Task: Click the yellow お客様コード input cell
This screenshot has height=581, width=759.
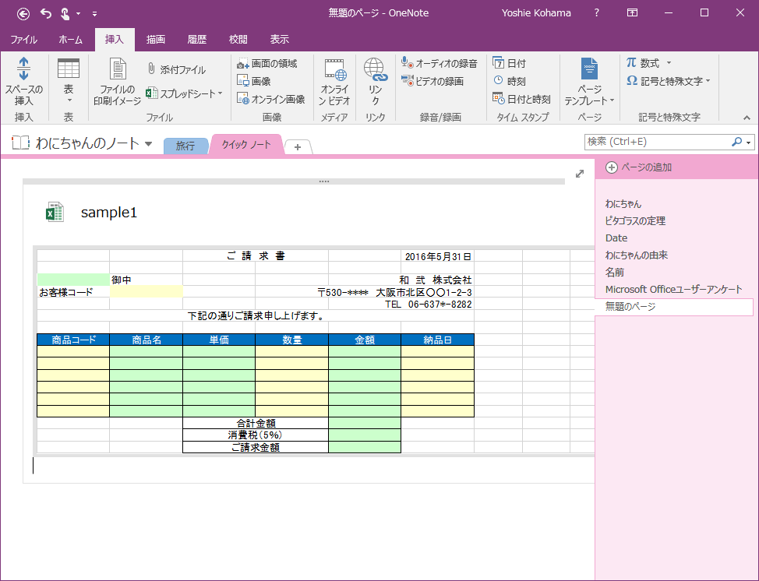Action: (x=147, y=292)
